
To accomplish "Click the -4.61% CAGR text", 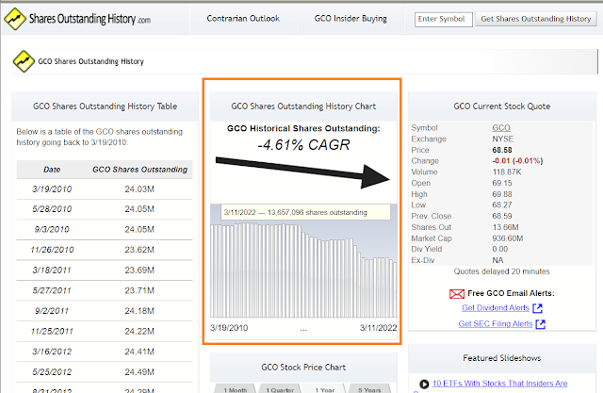I will pos(303,145).
